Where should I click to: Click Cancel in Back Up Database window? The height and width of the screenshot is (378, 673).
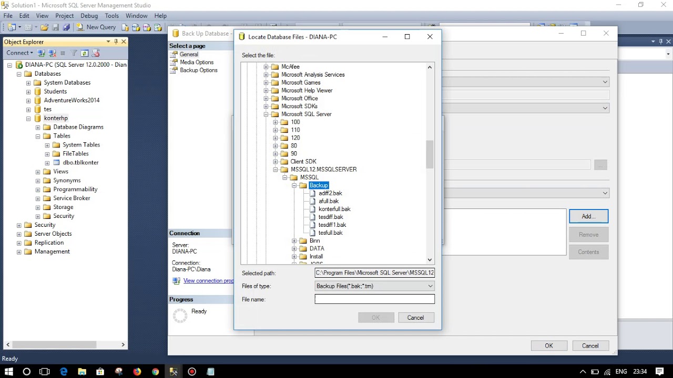[590, 345]
